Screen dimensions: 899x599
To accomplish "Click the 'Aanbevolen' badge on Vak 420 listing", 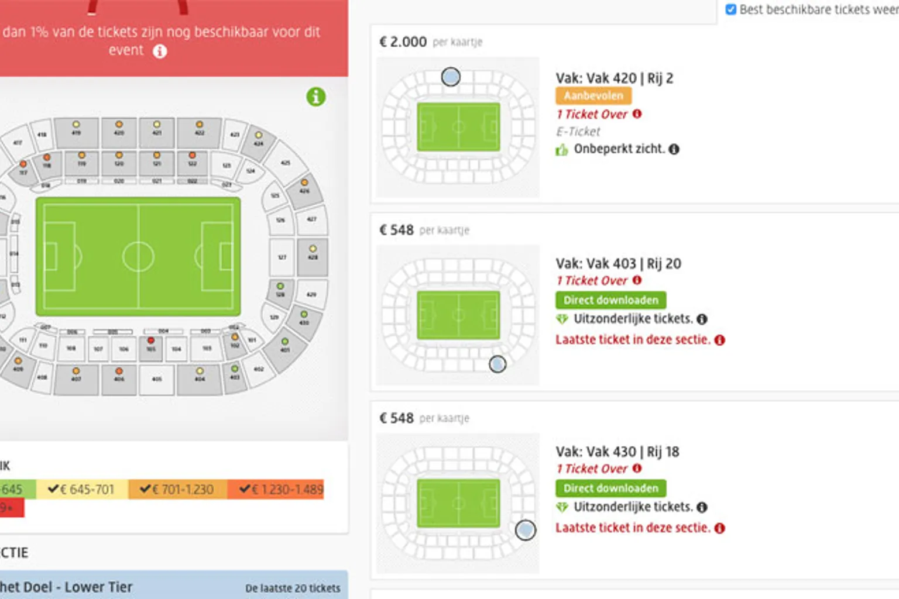I will click(x=593, y=96).
